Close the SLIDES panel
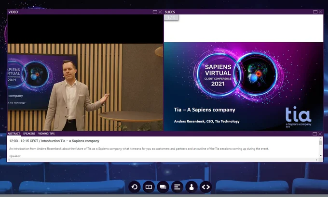Screen dimensions: 328x197 point(320,12)
